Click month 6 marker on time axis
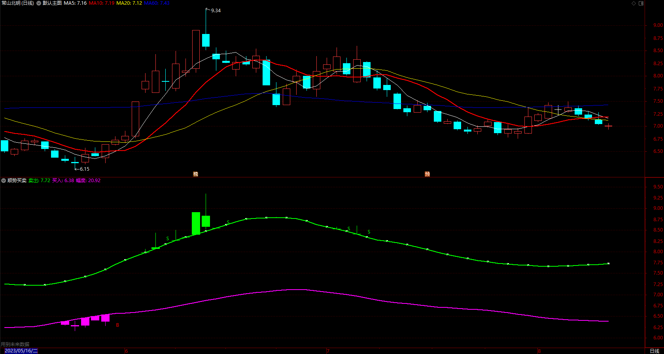Image resolution: width=664 pixels, height=354 pixels. click(x=127, y=351)
